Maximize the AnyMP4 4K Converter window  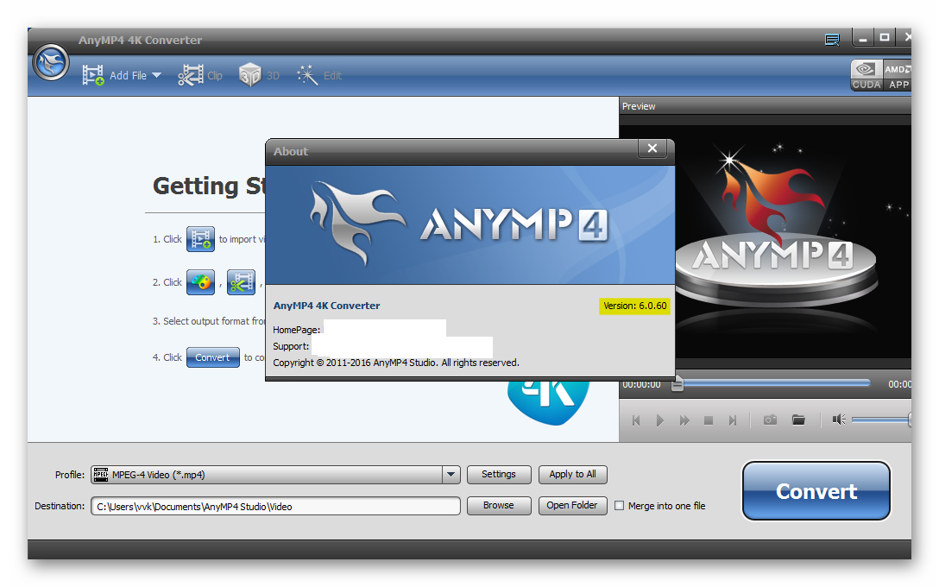[885, 38]
